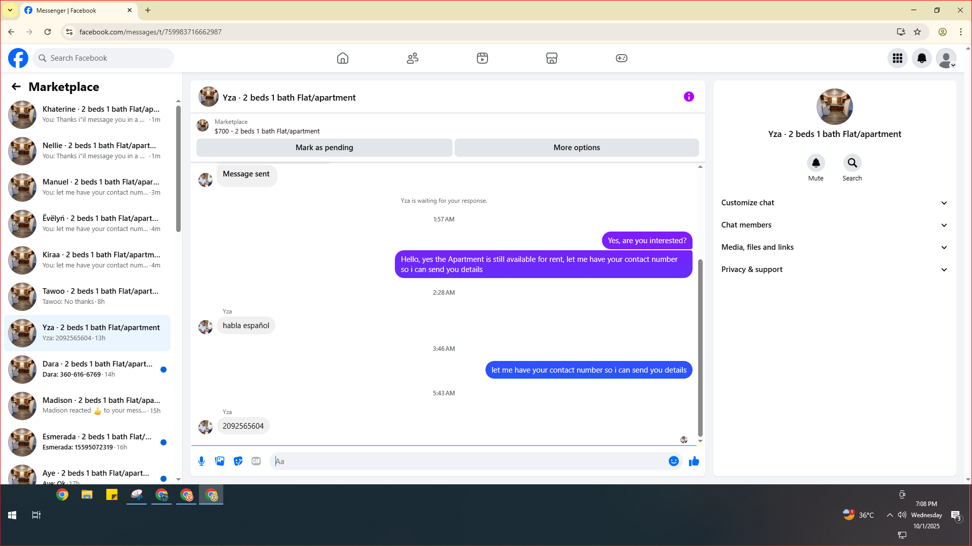Mark listing as pending
The width and height of the screenshot is (972, 546).
(325, 148)
